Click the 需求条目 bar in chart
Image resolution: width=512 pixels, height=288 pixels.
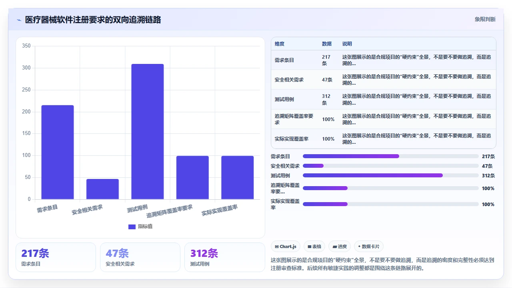coord(58,152)
